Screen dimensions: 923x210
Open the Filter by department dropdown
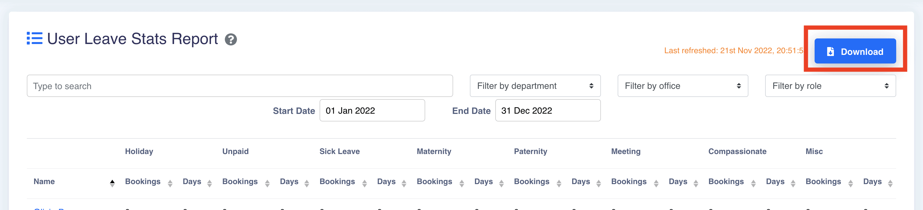tap(535, 86)
